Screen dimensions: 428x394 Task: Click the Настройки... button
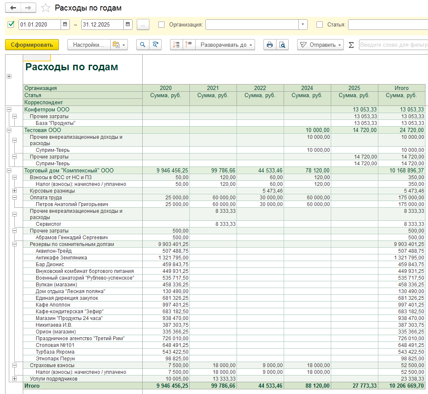click(88, 45)
